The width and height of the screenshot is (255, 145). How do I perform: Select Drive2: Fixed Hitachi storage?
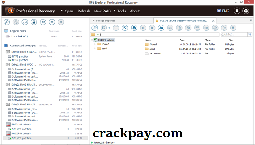click(x=24, y=84)
